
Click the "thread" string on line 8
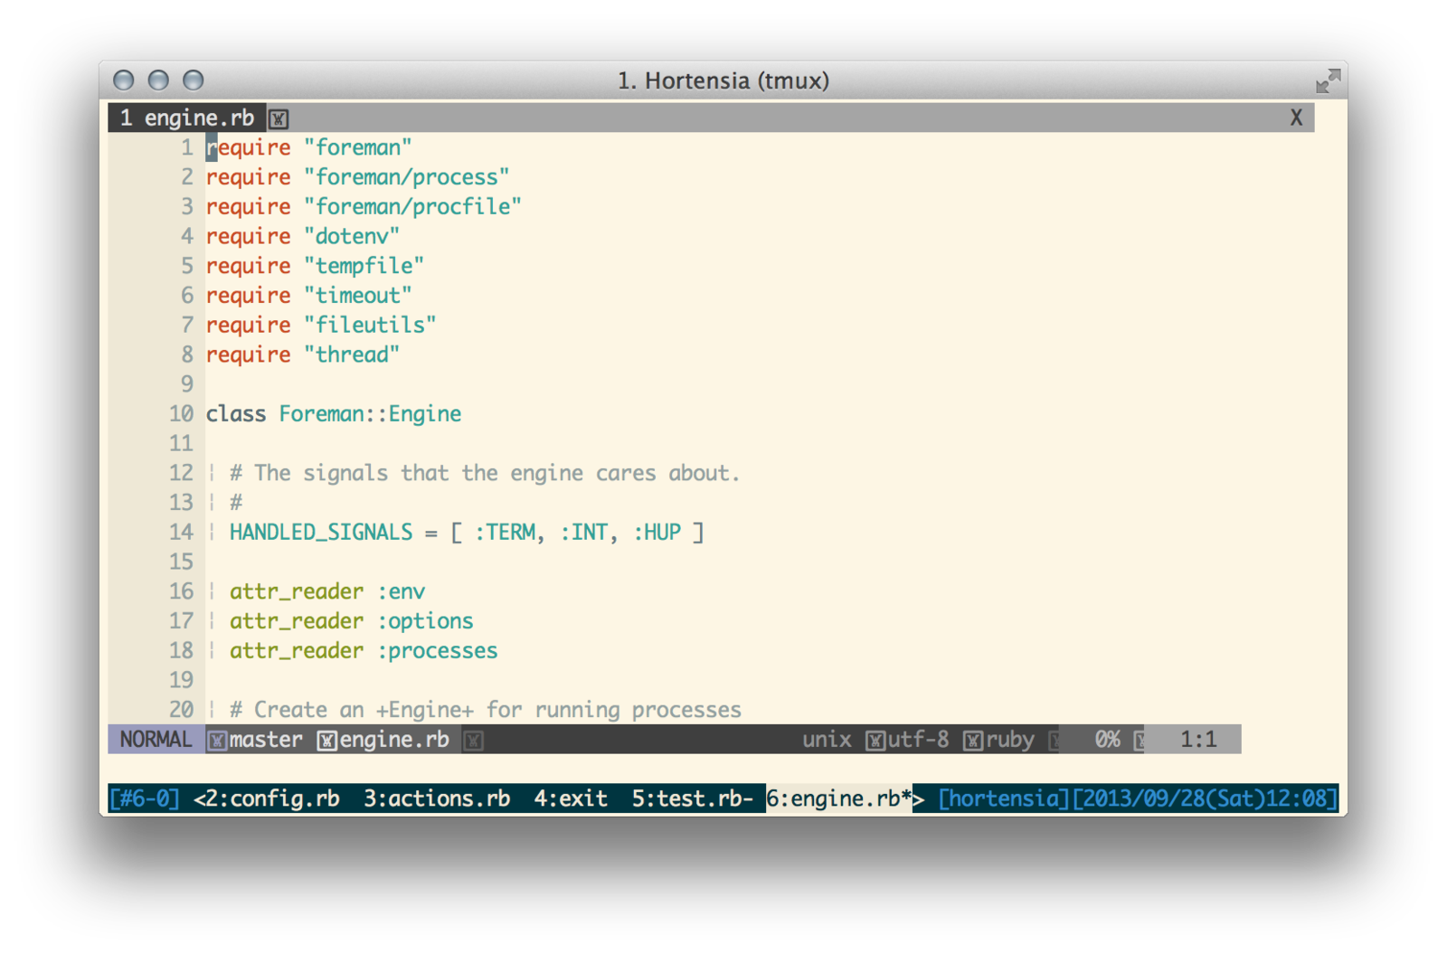(x=352, y=354)
